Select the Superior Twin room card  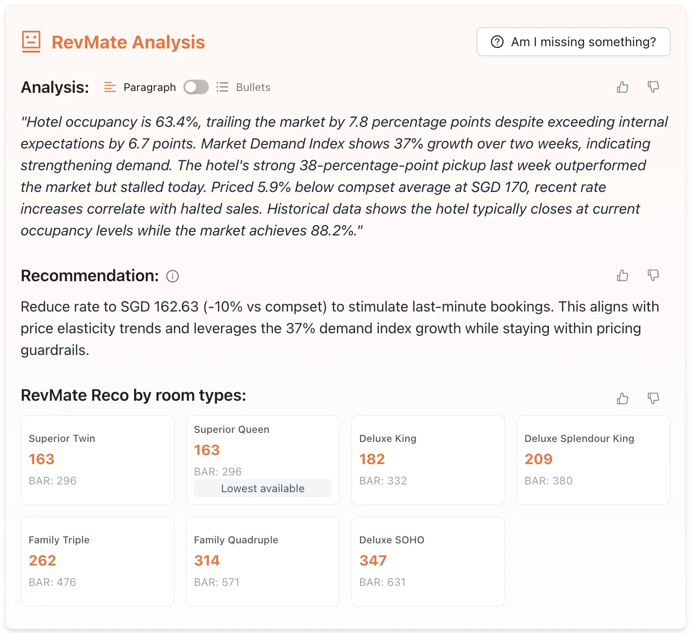[97, 460]
